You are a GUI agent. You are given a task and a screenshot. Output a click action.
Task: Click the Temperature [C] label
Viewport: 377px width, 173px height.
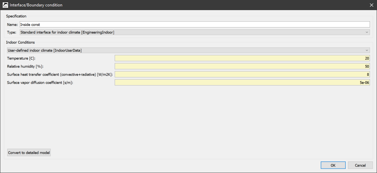tap(21, 58)
